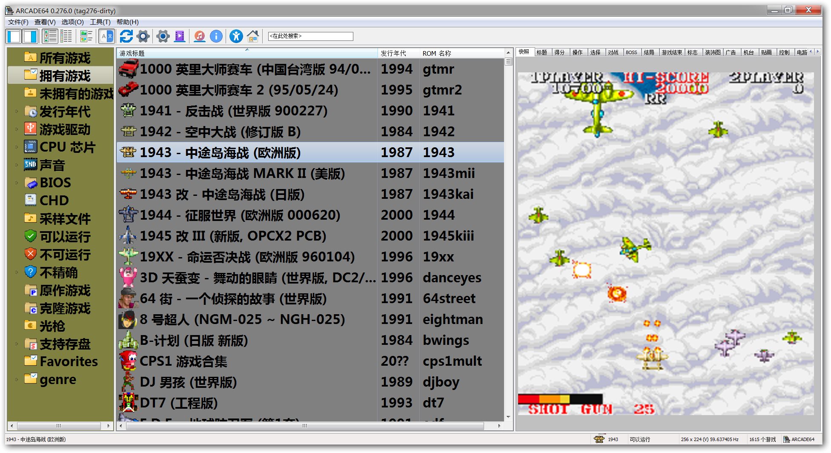Image resolution: width=831 pixels, height=453 pixels.
Task: Click the CHD sidebar icon
Action: tap(31, 200)
